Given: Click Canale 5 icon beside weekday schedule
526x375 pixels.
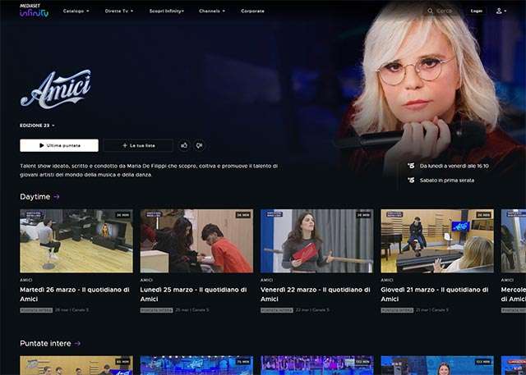Looking at the screenshot, I should (x=411, y=166).
